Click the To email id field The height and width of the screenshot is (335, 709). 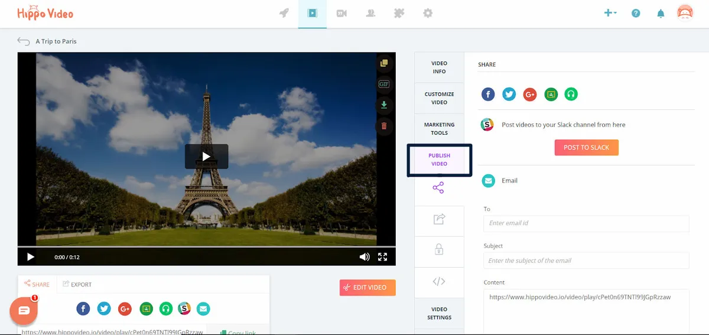pos(586,223)
